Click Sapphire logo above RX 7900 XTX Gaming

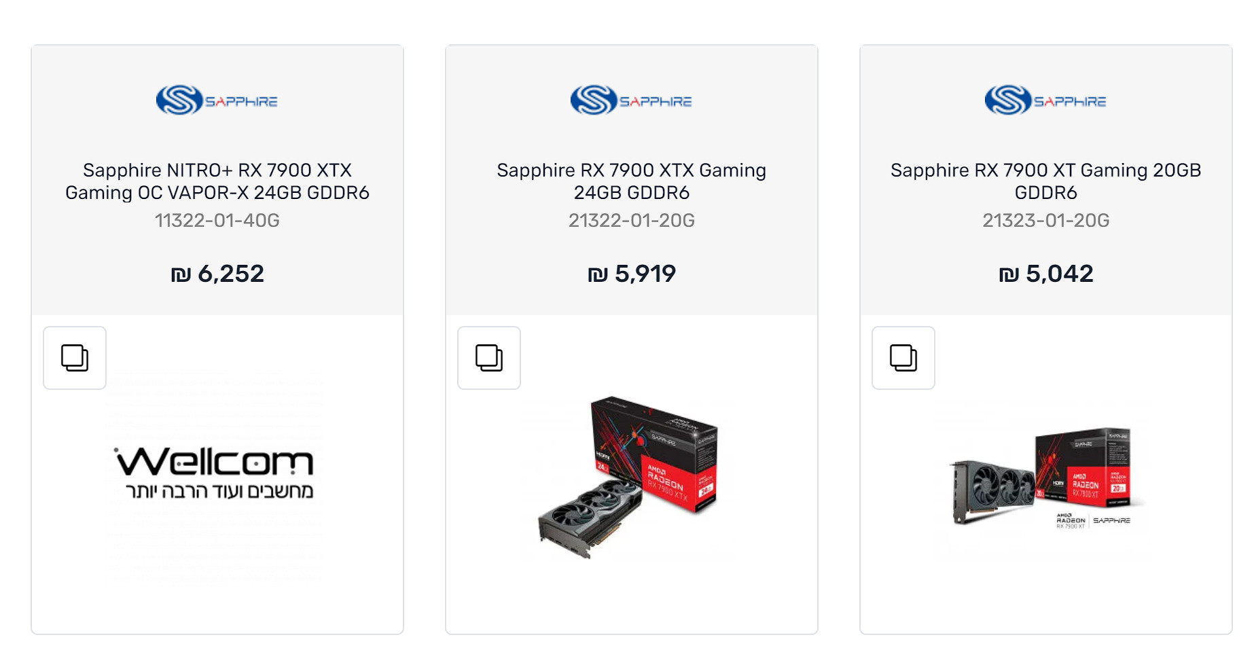631,101
